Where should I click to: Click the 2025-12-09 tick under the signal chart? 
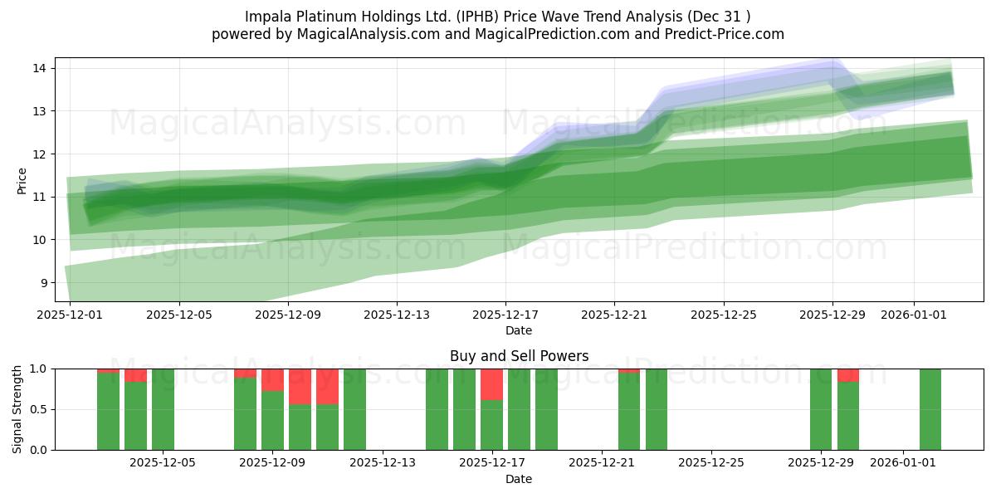pos(273,463)
